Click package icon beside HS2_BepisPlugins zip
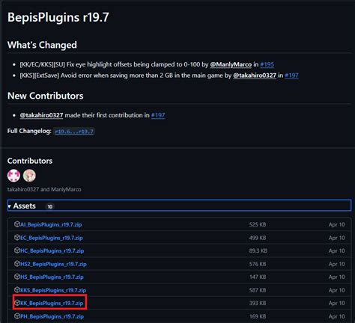The width and height of the screenshot is (355, 323). pos(17,263)
